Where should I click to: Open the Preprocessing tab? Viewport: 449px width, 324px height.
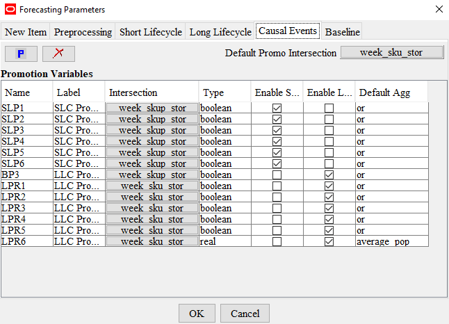tap(83, 32)
